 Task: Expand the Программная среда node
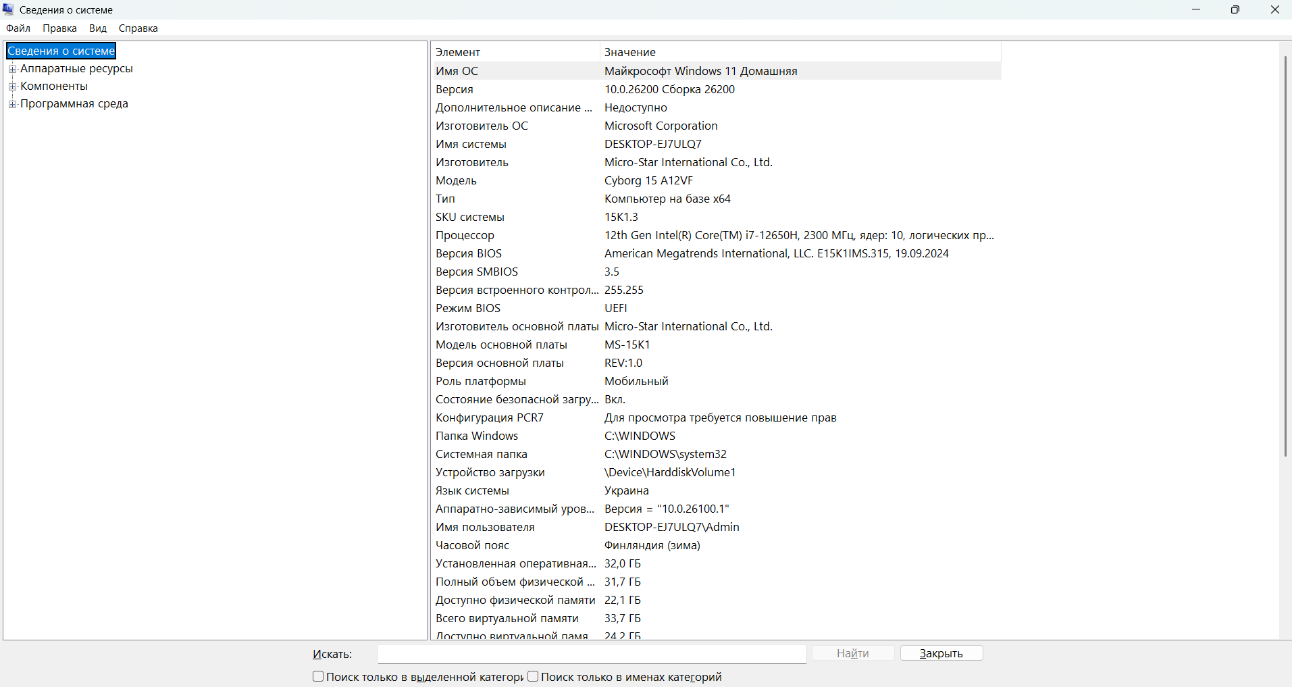[x=12, y=104]
